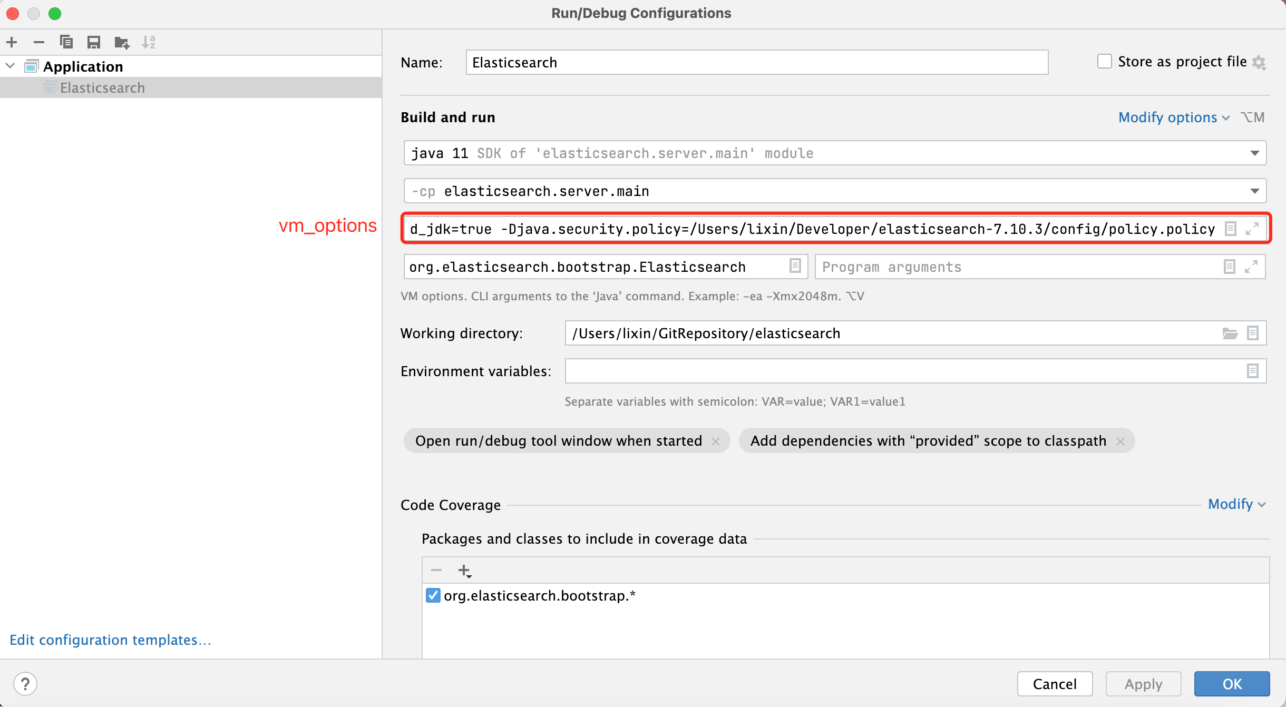Remove the selected coverage pattern
This screenshot has height=707, width=1286.
436,571
